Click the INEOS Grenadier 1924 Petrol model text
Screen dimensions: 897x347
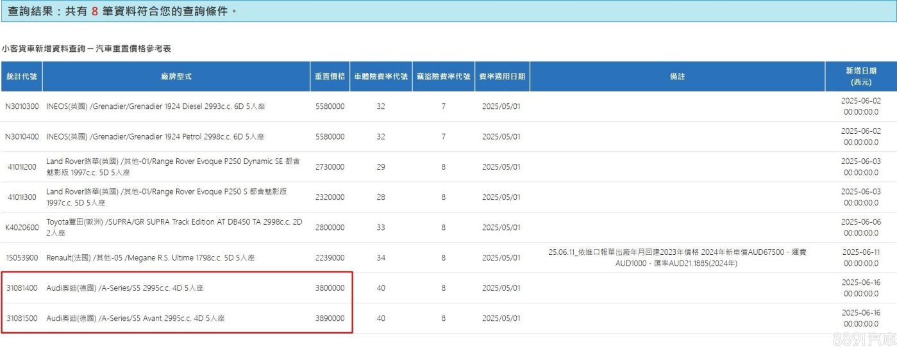point(155,136)
